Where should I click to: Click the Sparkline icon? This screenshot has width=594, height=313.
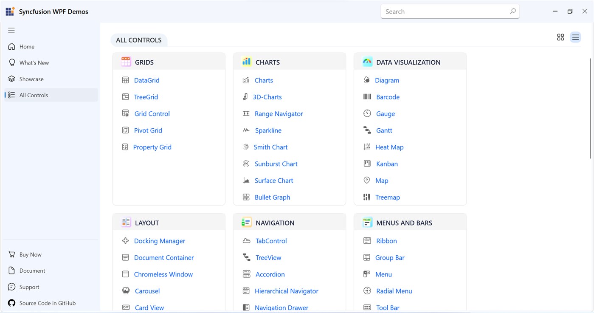click(x=246, y=130)
